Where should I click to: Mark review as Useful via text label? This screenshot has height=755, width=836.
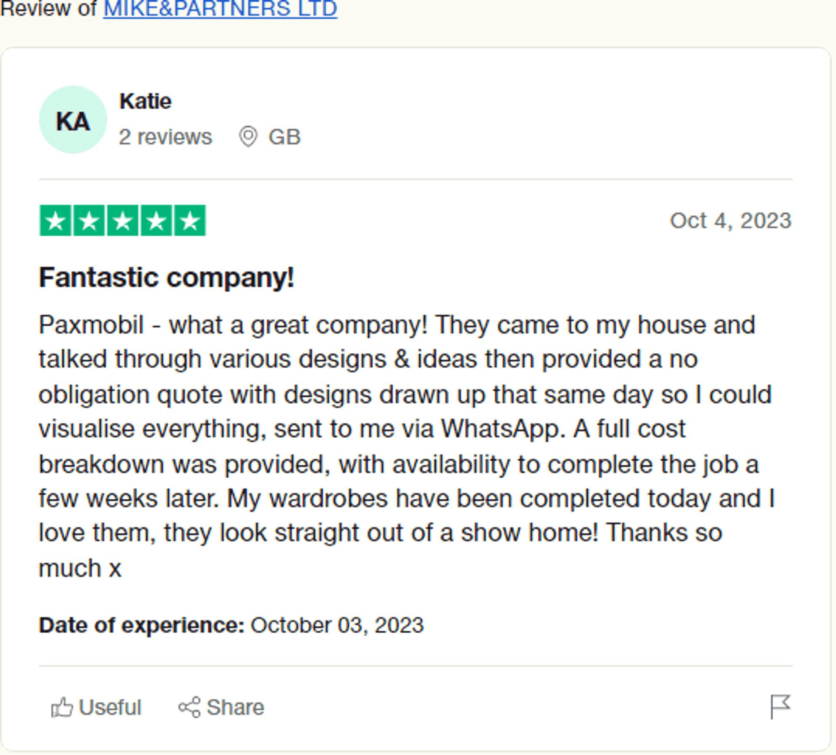click(x=110, y=708)
